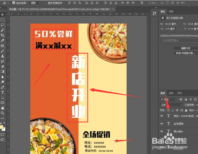Enable the 显示变换控件 checkbox

(x=45, y=3)
